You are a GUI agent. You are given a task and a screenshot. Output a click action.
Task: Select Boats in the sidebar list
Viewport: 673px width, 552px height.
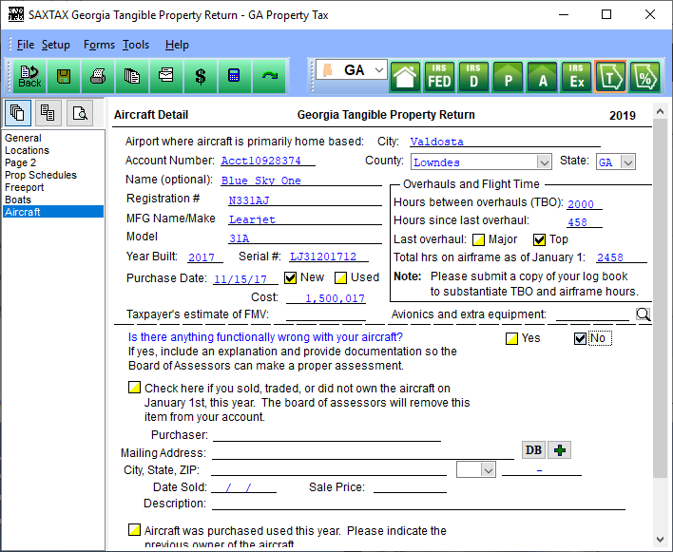(x=53, y=200)
